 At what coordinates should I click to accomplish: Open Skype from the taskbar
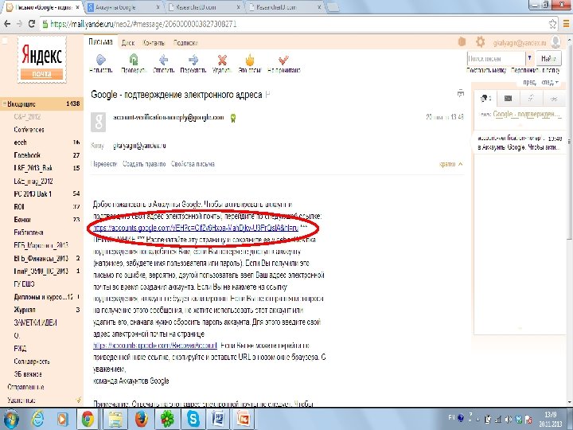pos(193,419)
